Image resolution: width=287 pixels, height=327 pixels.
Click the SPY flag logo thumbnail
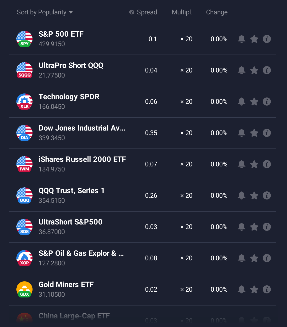(x=24, y=39)
